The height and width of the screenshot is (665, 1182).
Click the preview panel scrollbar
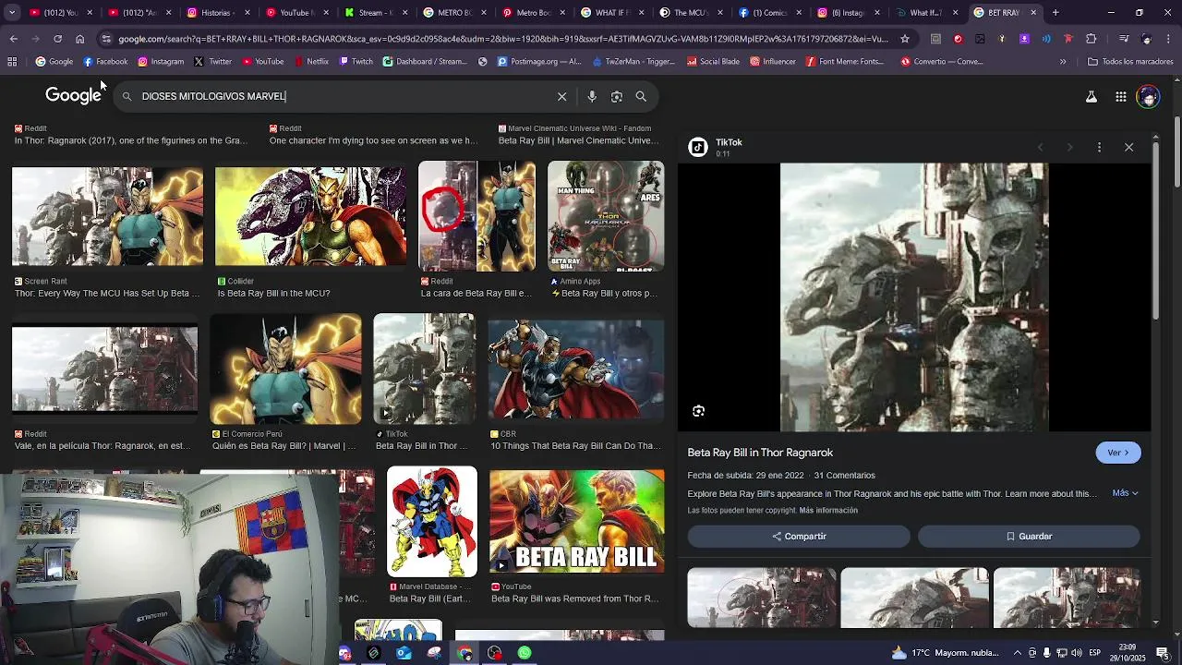coord(1155,231)
